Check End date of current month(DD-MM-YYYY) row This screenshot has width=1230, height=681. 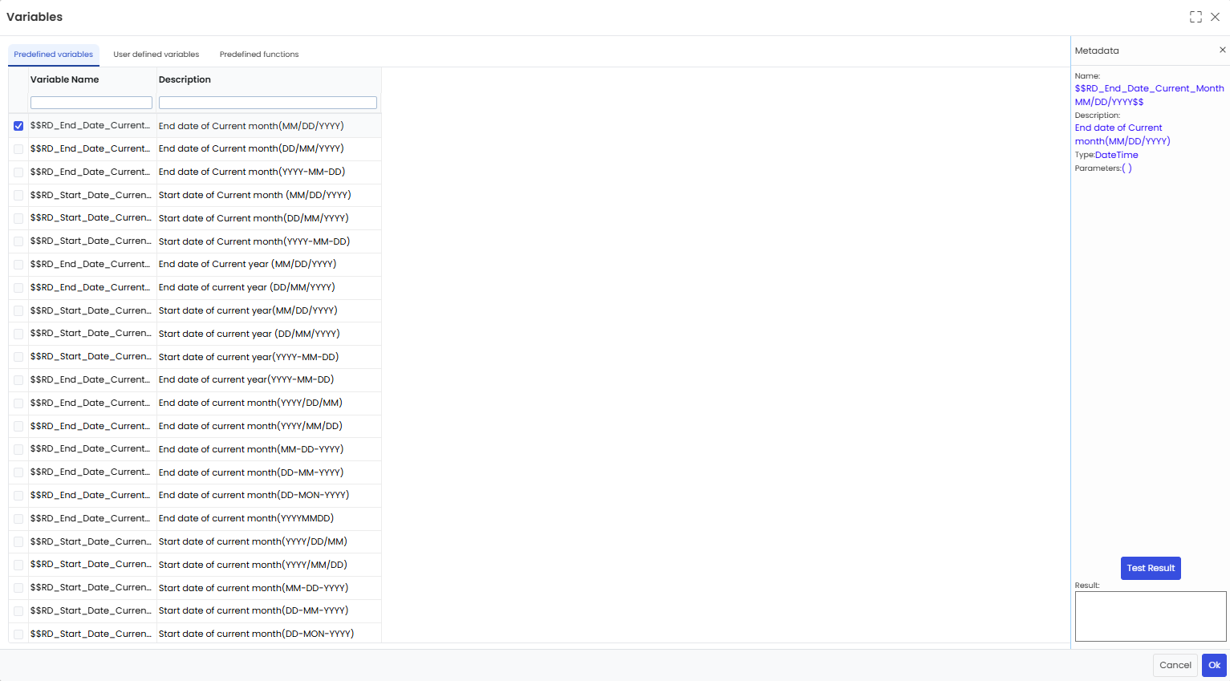coord(18,472)
